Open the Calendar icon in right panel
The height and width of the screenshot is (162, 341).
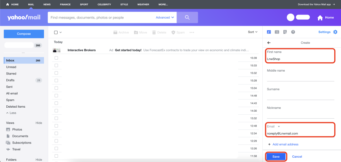point(277,32)
